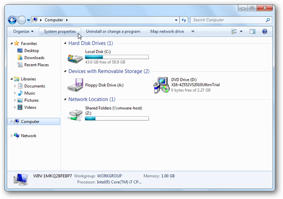Click the Shared Folders (Z:) usage bar

(117, 118)
